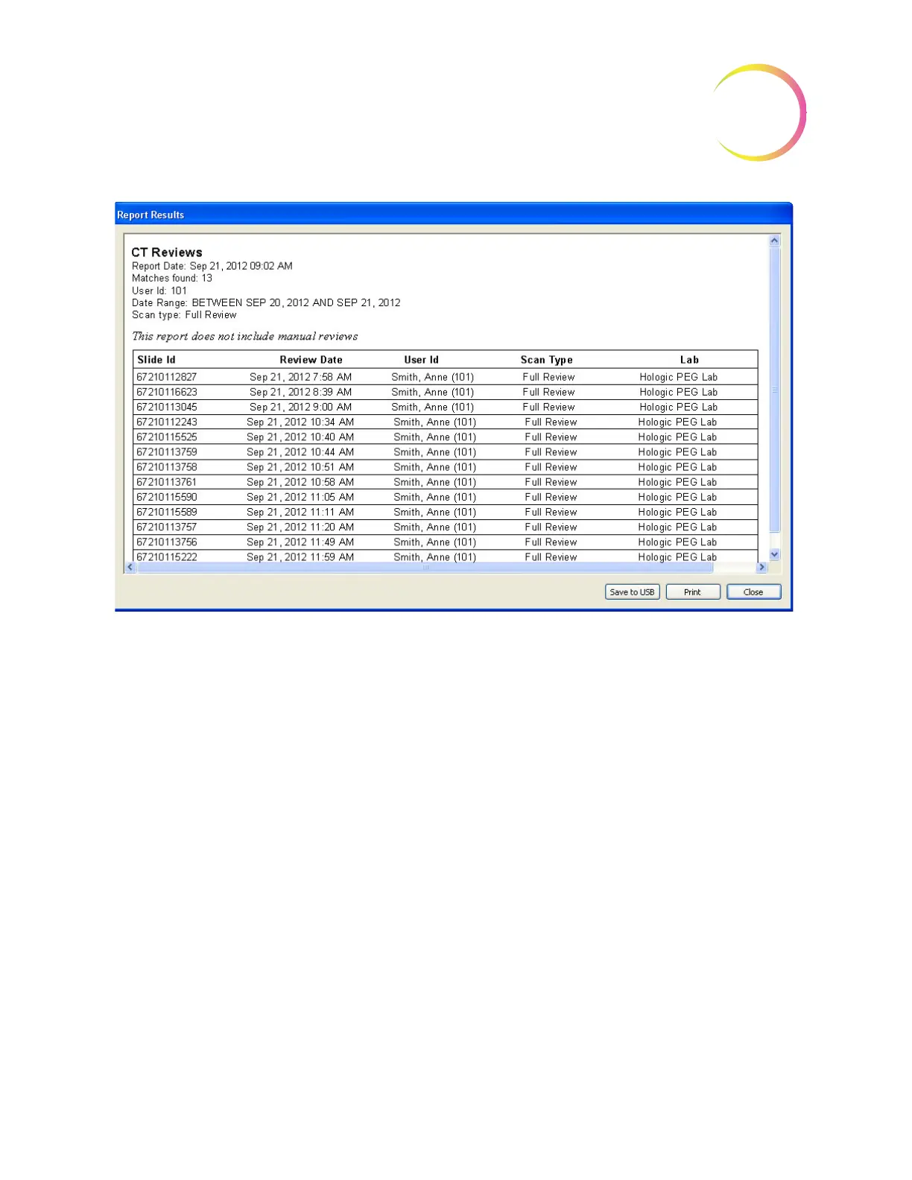This screenshot has height=1180, width=912.
Task: Click the vertical scrollbar up arrow
Action: pos(774,241)
